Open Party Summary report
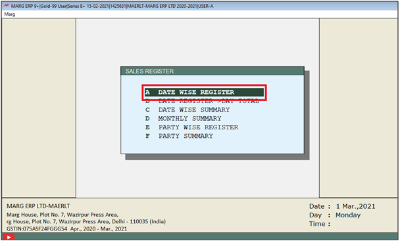 coord(179,136)
